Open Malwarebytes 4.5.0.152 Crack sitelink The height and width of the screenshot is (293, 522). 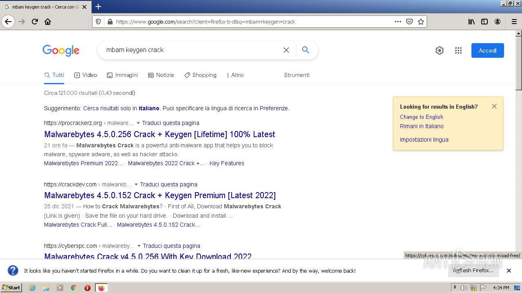click(x=159, y=225)
